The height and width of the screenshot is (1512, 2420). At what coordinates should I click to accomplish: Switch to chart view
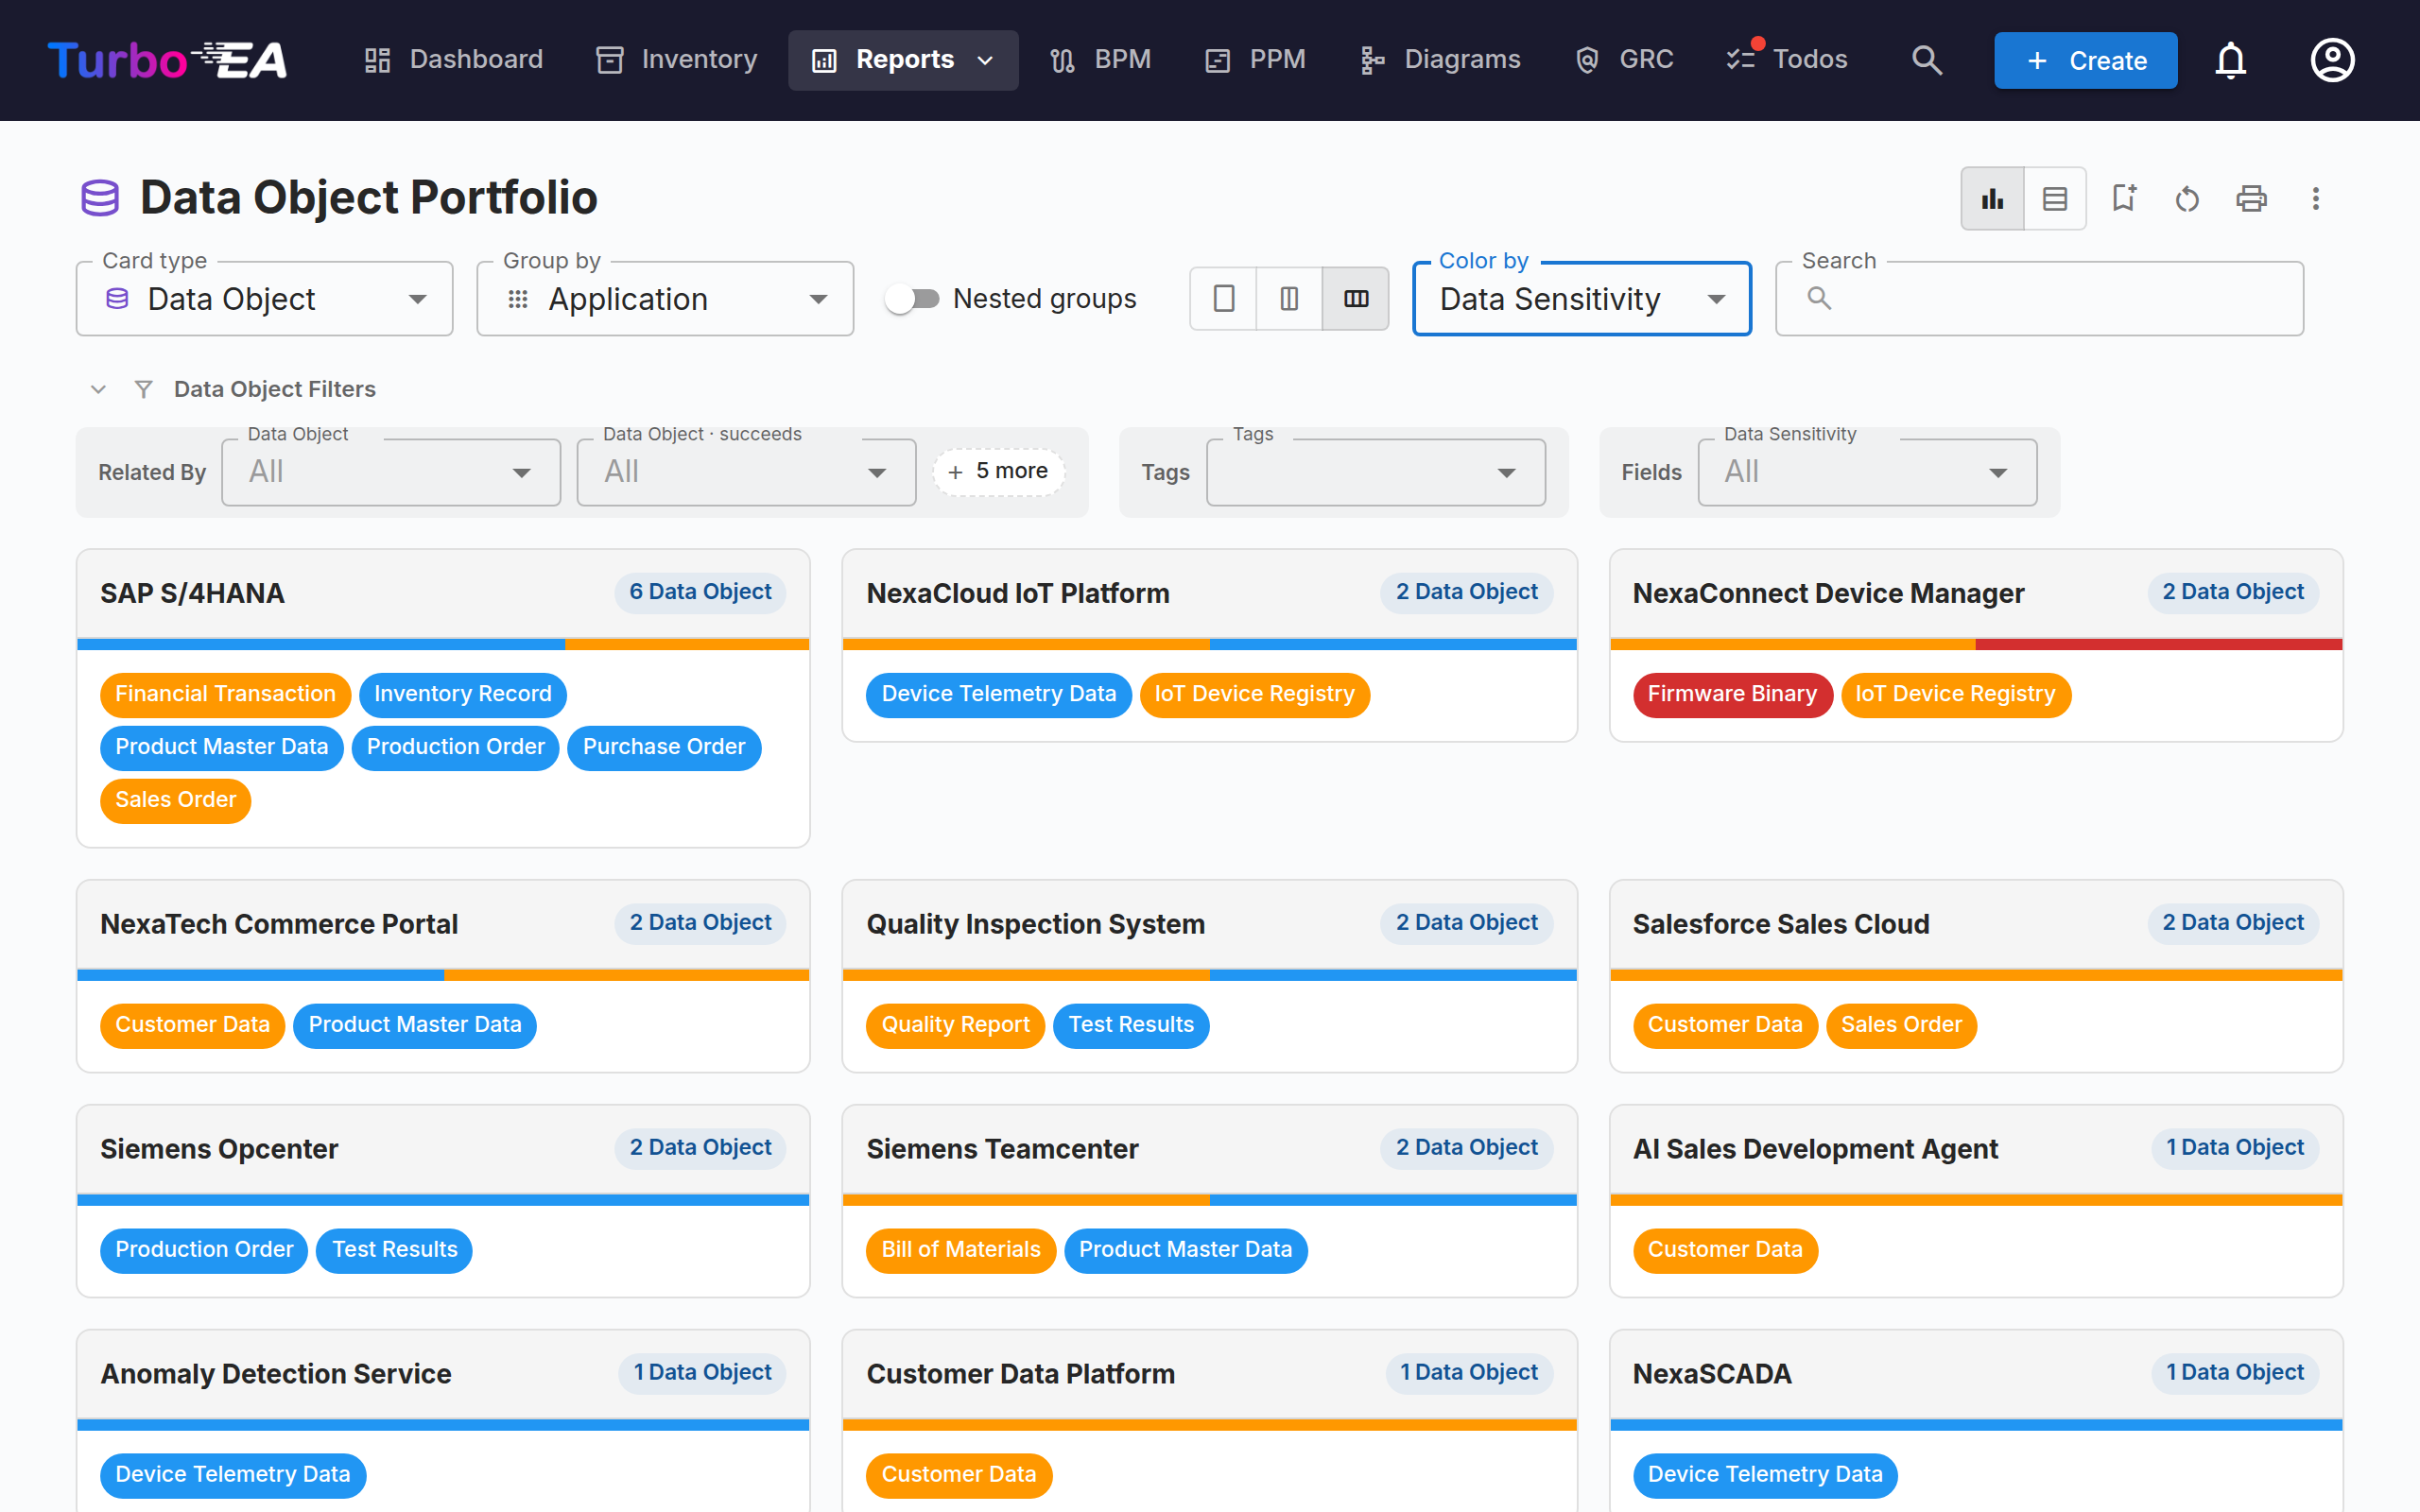point(1992,199)
